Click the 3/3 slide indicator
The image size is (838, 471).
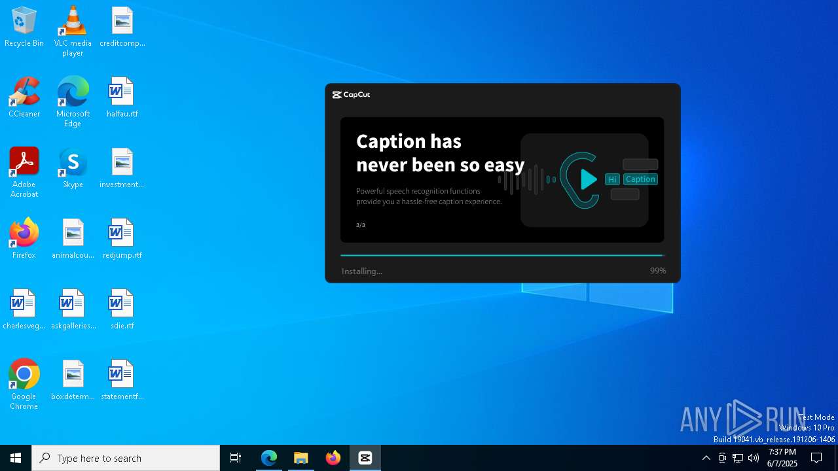[x=361, y=225]
